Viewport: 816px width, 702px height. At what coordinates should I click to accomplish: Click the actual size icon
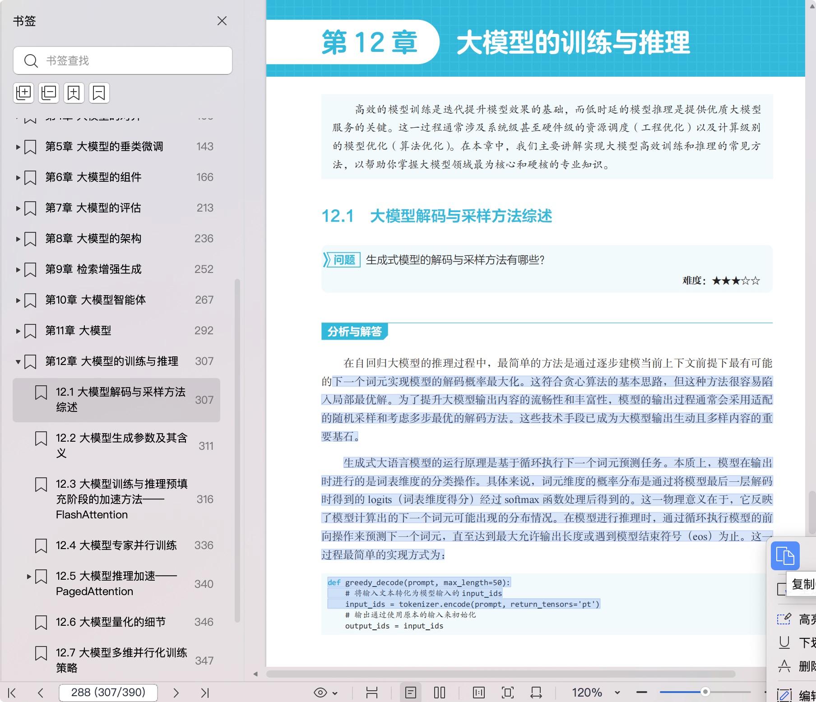479,693
